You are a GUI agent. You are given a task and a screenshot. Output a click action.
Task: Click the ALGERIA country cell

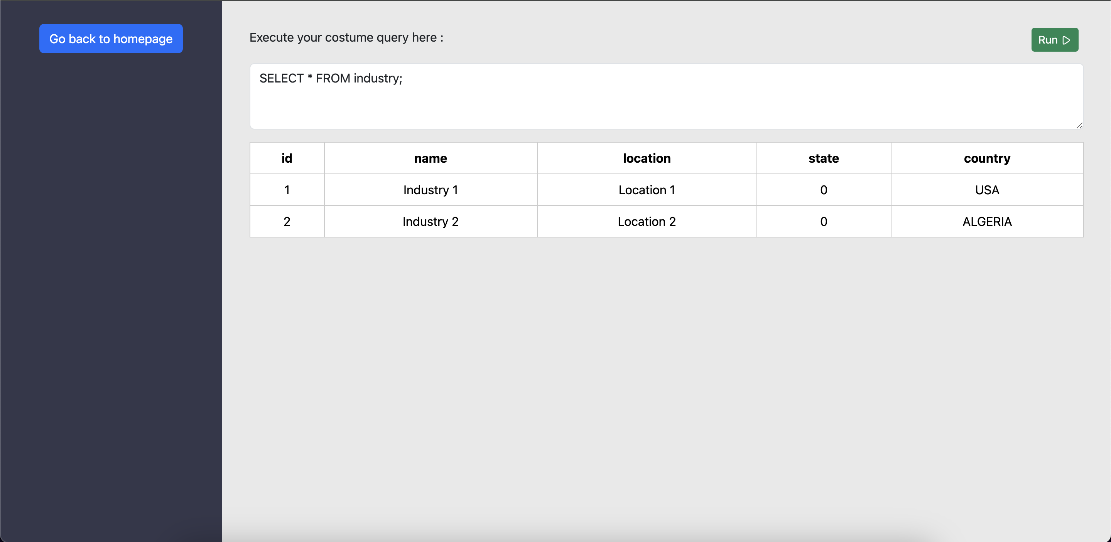(x=987, y=221)
